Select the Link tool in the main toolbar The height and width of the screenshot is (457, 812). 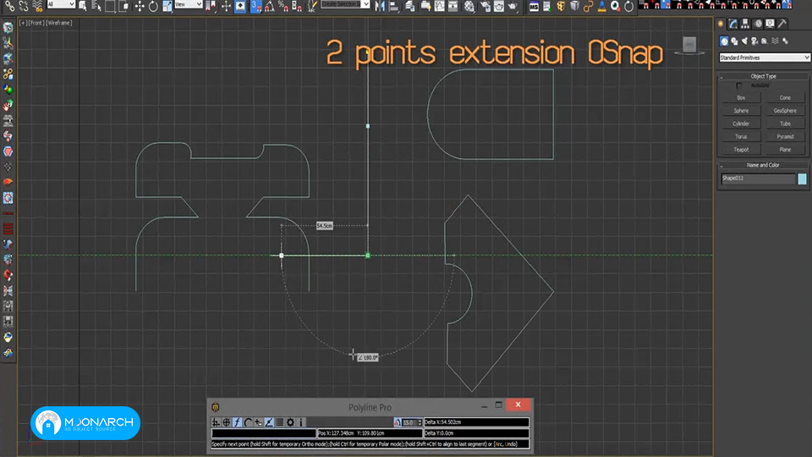[x=10, y=6]
